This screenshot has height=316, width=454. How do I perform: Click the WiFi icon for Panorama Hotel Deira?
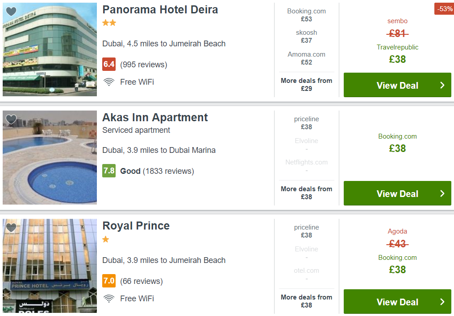(x=108, y=82)
